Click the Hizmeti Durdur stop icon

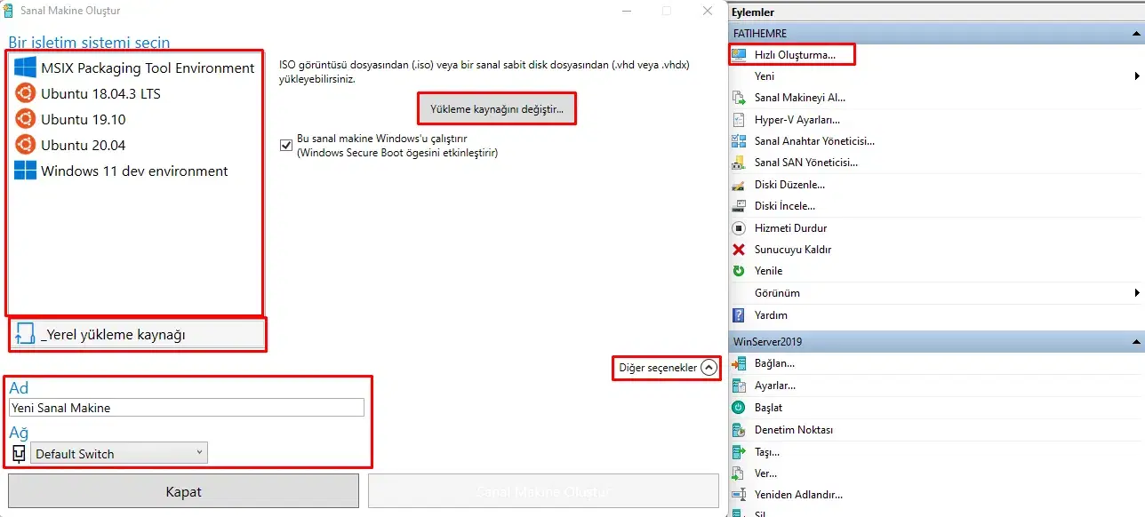click(x=738, y=228)
